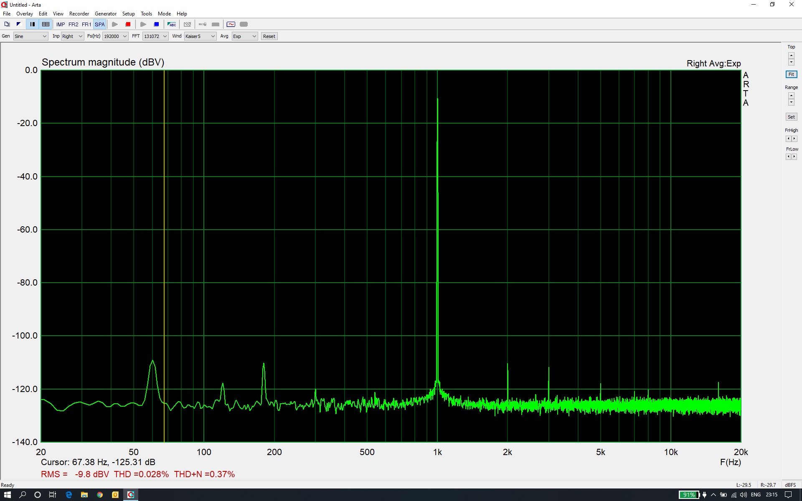Click the Set range button
This screenshot has height=501, width=802.
[791, 117]
